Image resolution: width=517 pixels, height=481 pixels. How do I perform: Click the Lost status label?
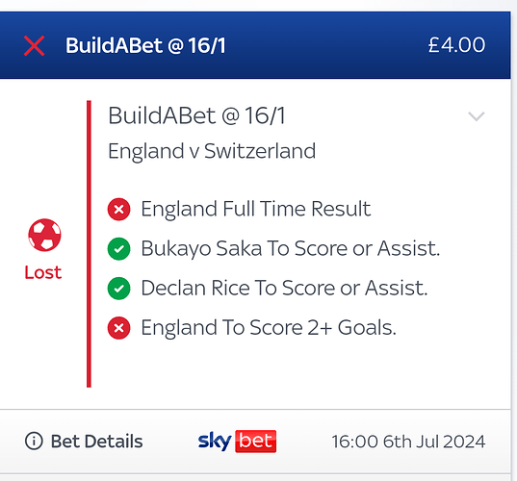pyautogui.click(x=43, y=273)
